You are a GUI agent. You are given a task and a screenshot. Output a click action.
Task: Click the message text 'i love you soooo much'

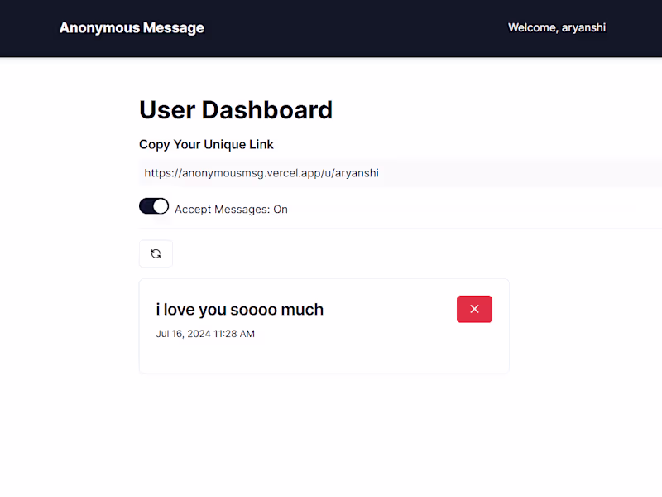239,309
